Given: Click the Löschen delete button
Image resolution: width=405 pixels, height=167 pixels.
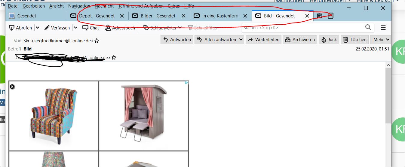Looking at the screenshot, I should click(x=355, y=39).
